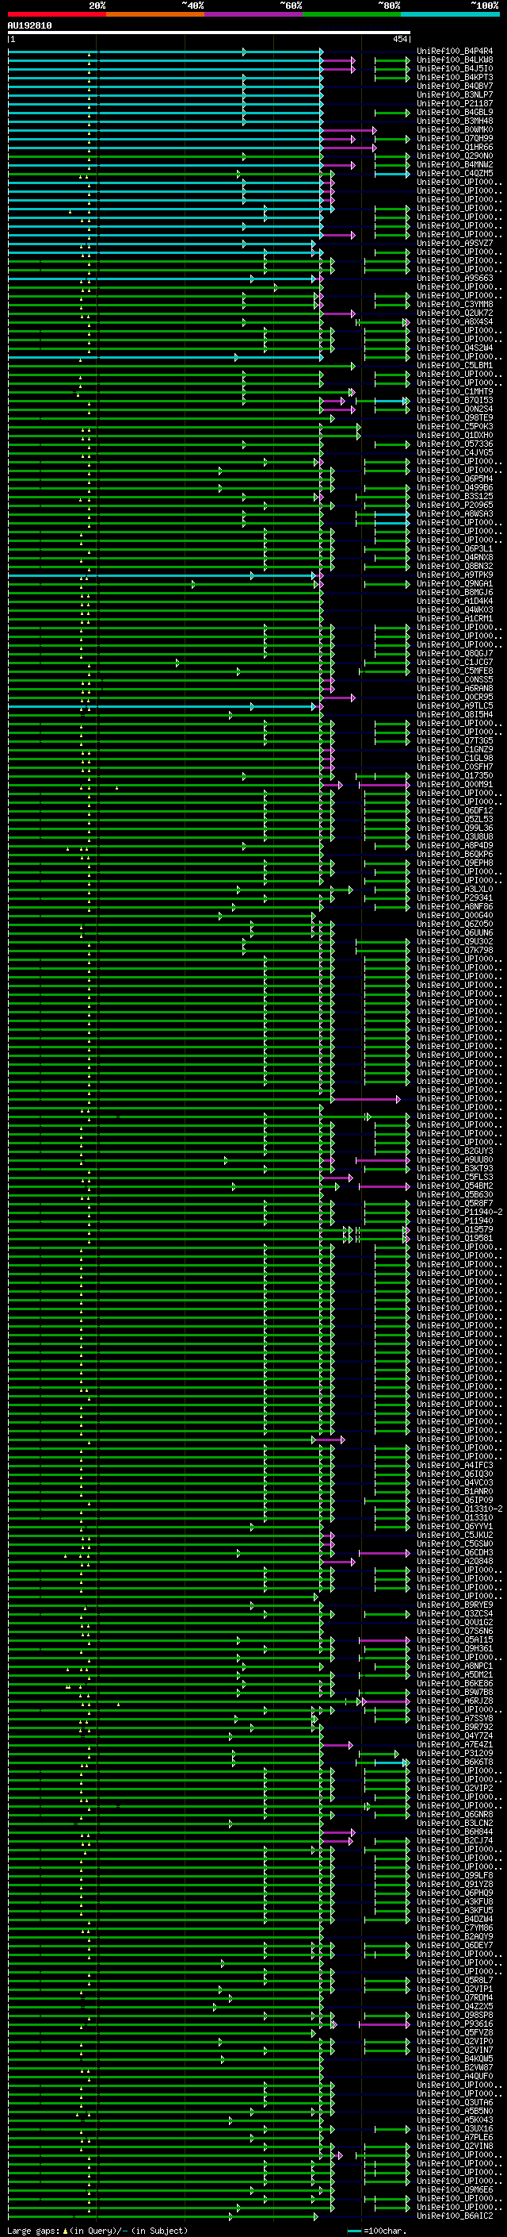507x2237 pixels.
Task: Open hit UniRef100_C4QZM5
Action: pyautogui.click(x=455, y=174)
